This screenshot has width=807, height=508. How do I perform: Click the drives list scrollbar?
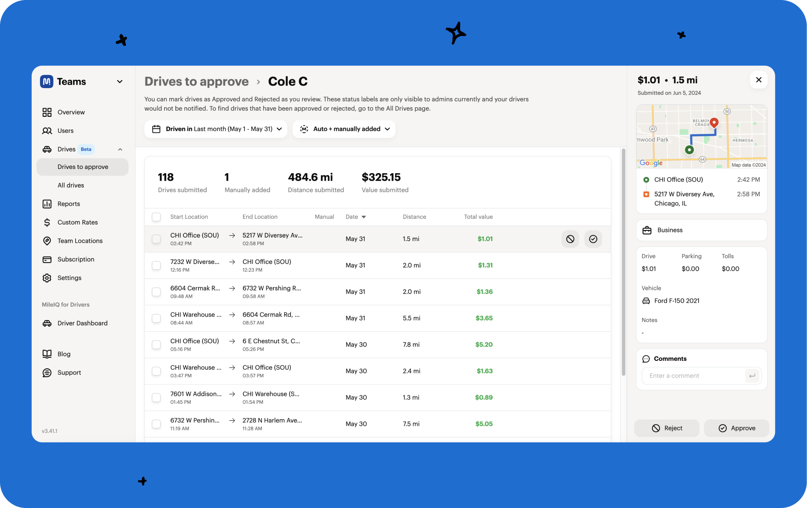(x=623, y=262)
